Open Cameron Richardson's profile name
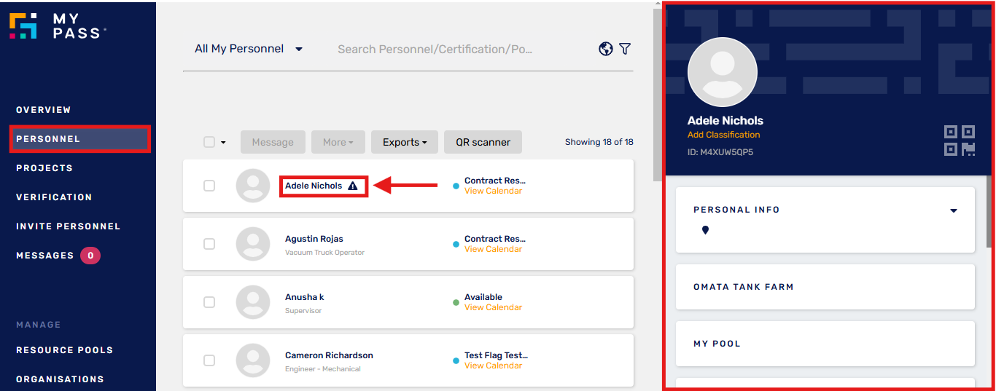 pos(329,355)
